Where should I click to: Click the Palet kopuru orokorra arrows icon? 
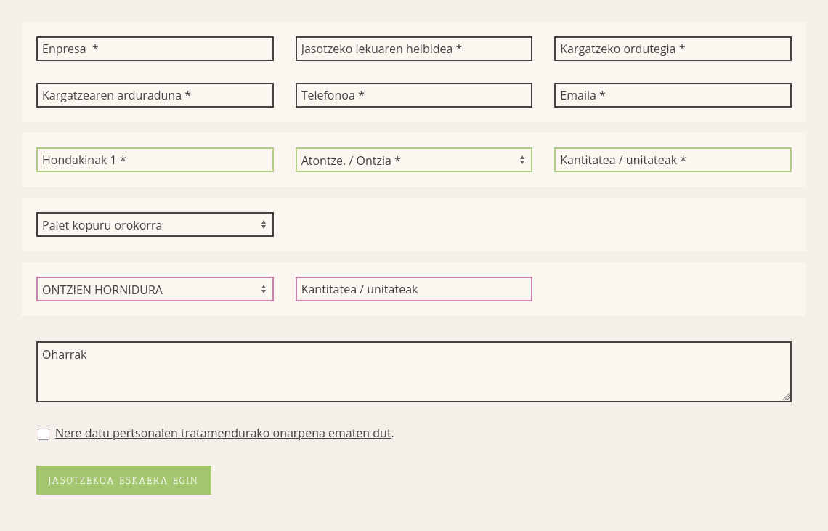pos(264,224)
